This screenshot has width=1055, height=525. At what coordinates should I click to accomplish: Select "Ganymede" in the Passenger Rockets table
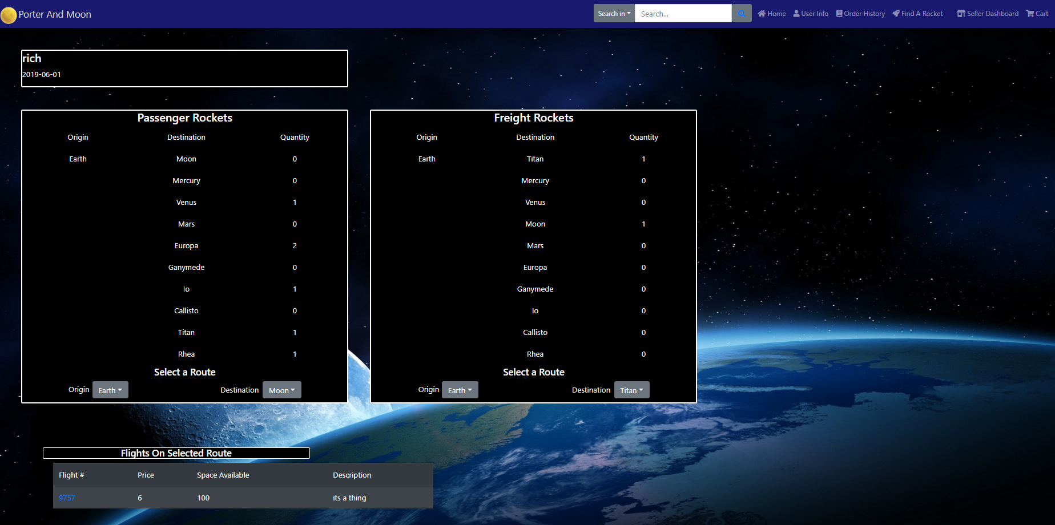pos(187,268)
